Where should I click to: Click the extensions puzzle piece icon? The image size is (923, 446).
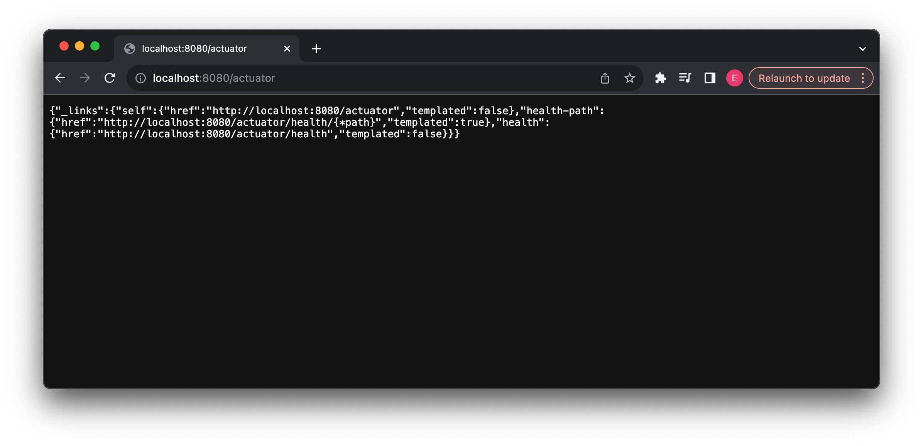tap(661, 78)
